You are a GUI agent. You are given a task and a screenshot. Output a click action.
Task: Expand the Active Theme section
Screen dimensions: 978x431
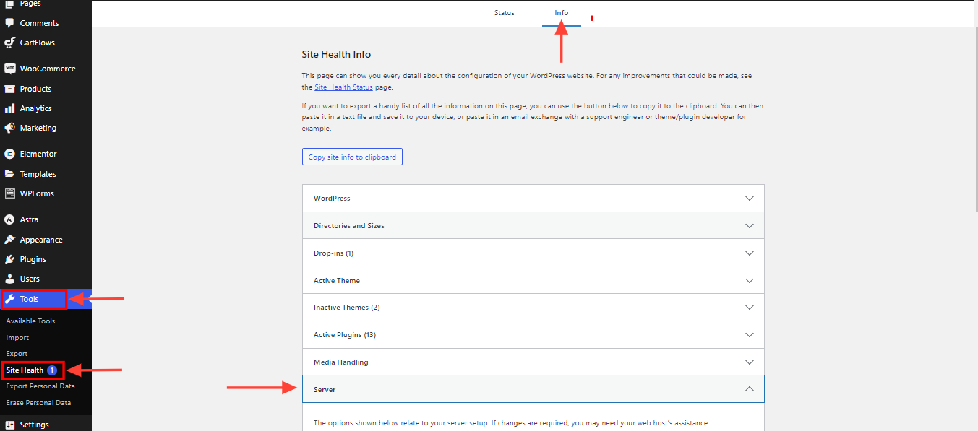coord(533,280)
